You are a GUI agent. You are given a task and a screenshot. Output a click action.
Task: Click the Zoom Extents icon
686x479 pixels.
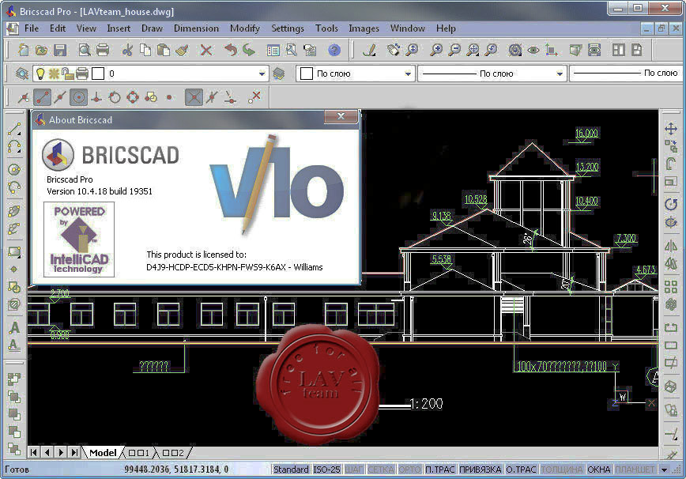click(473, 50)
